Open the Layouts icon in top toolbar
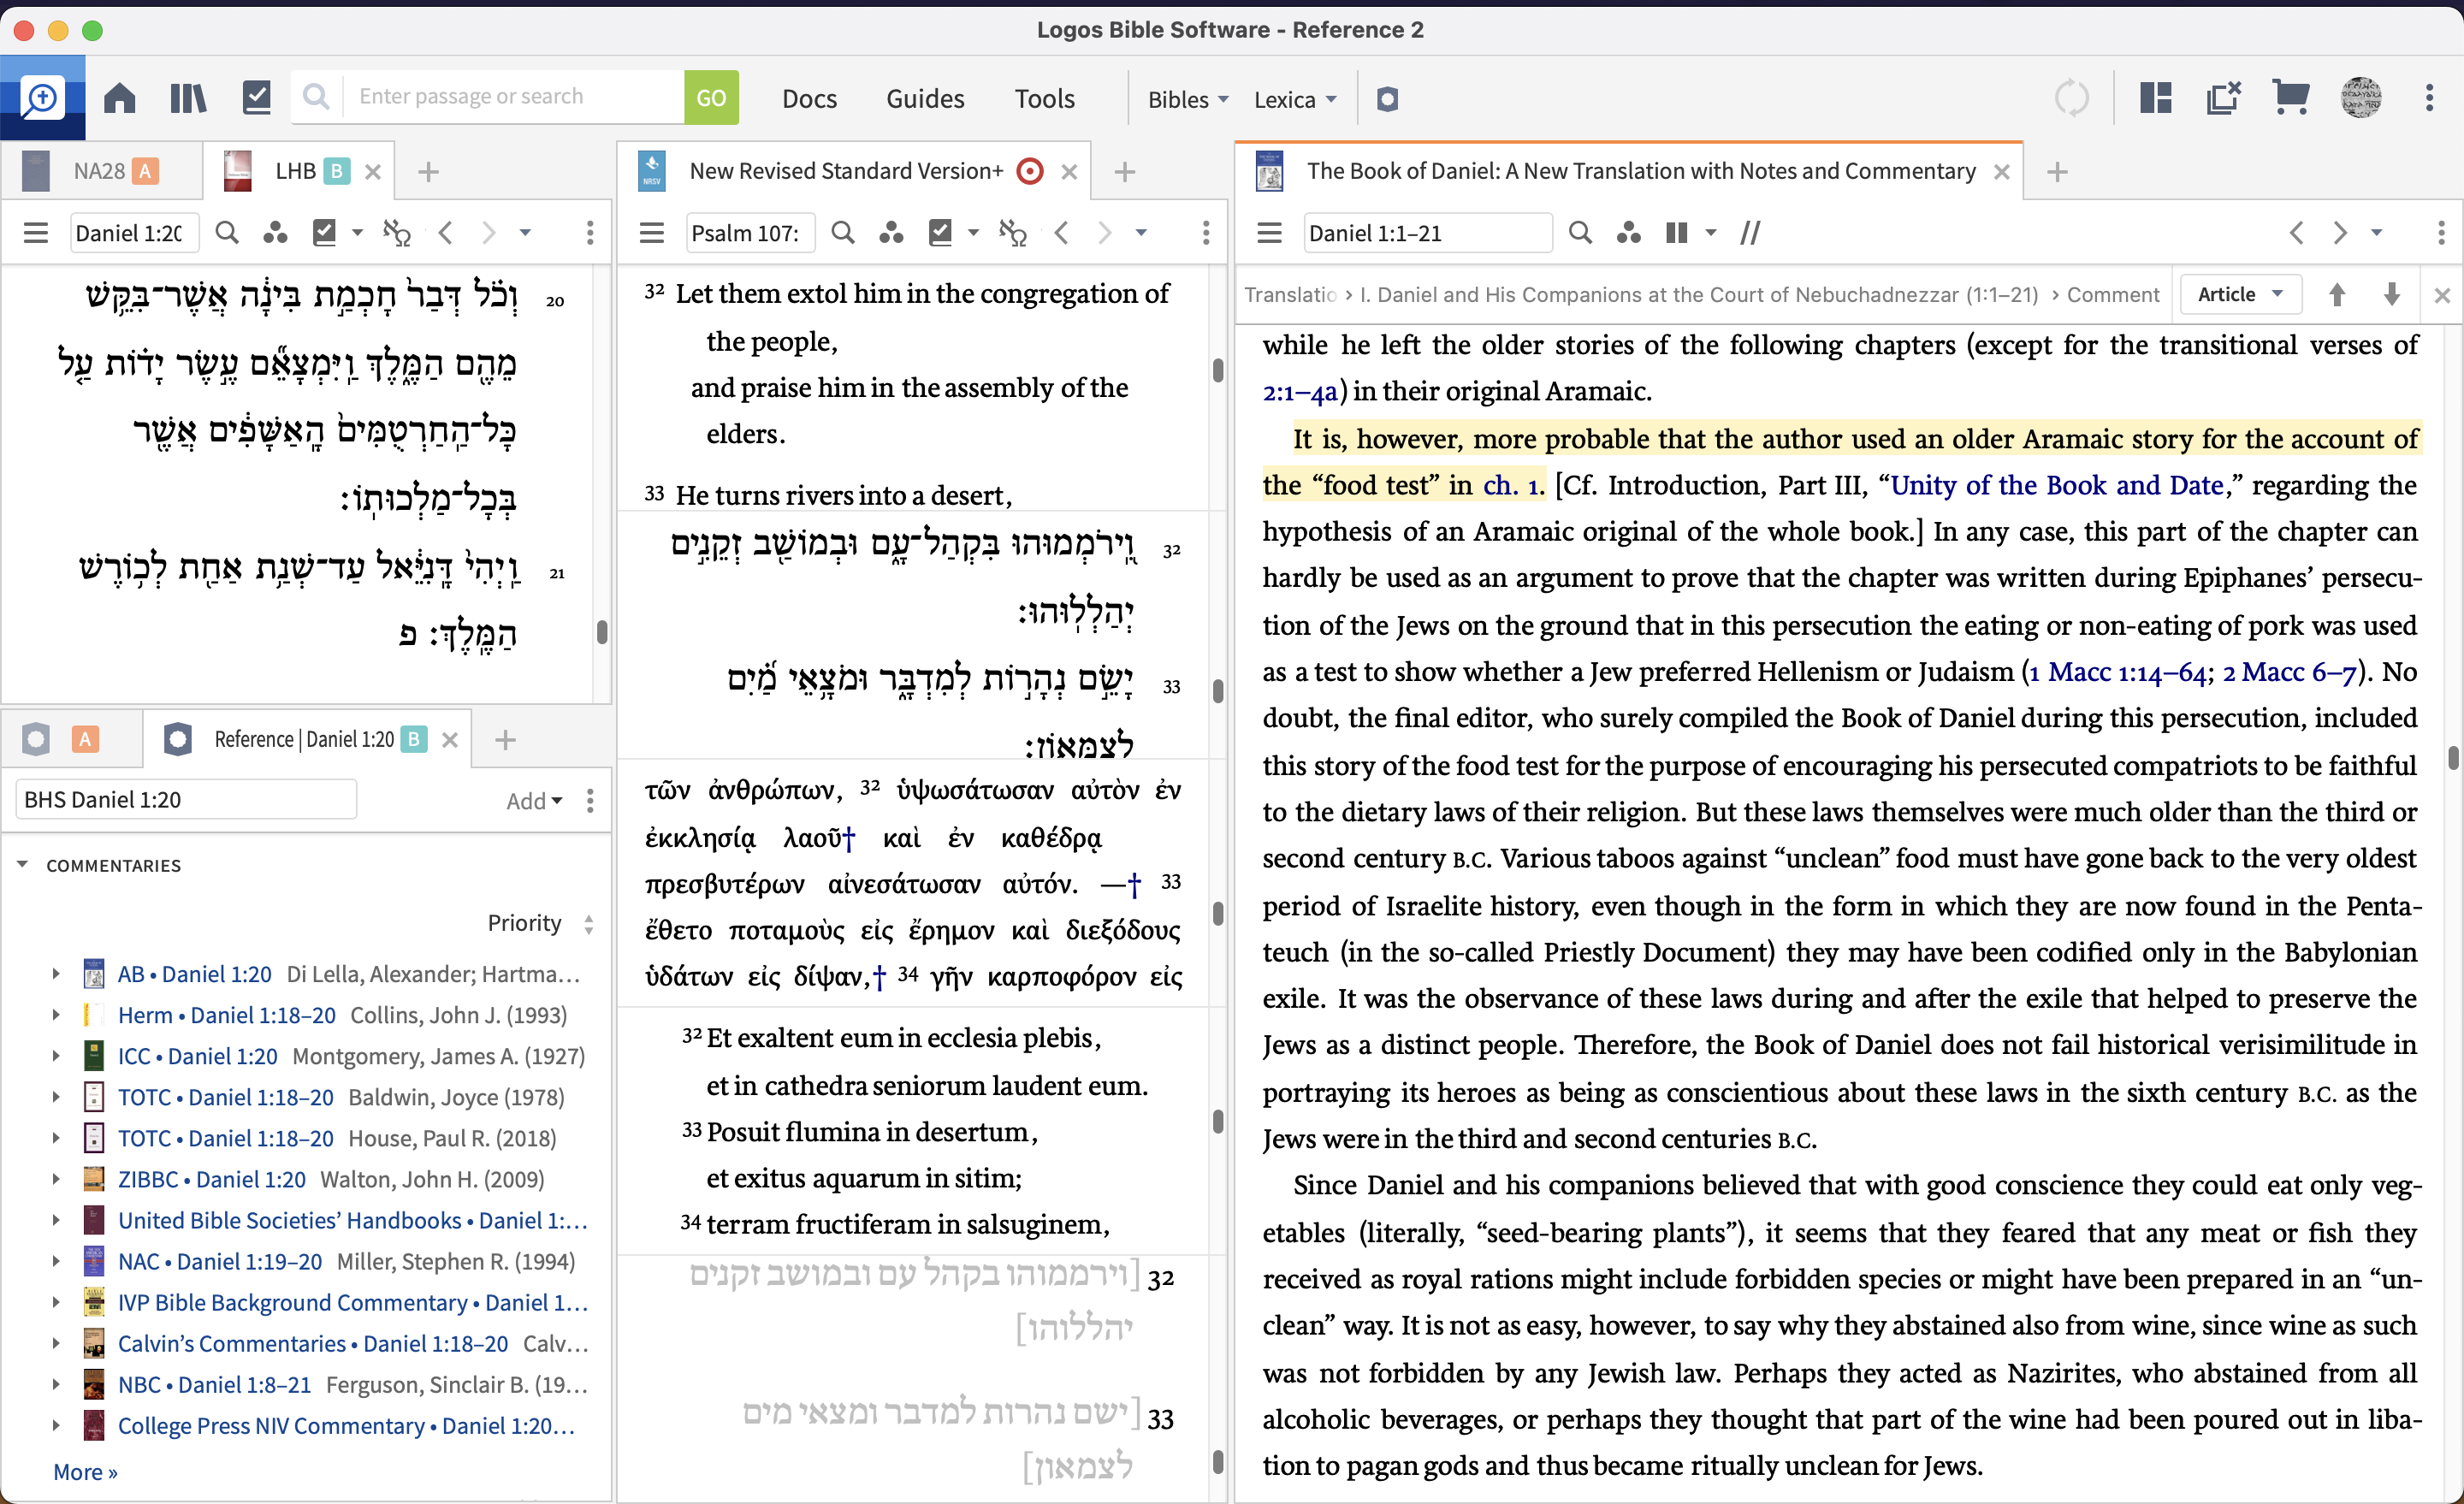Image resolution: width=2464 pixels, height=1504 pixels. pos(2155,98)
